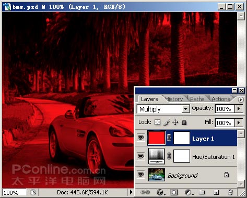This screenshot has width=247, height=198.
Task: Lock image pixels with the brush icon
Action: [x=167, y=122]
